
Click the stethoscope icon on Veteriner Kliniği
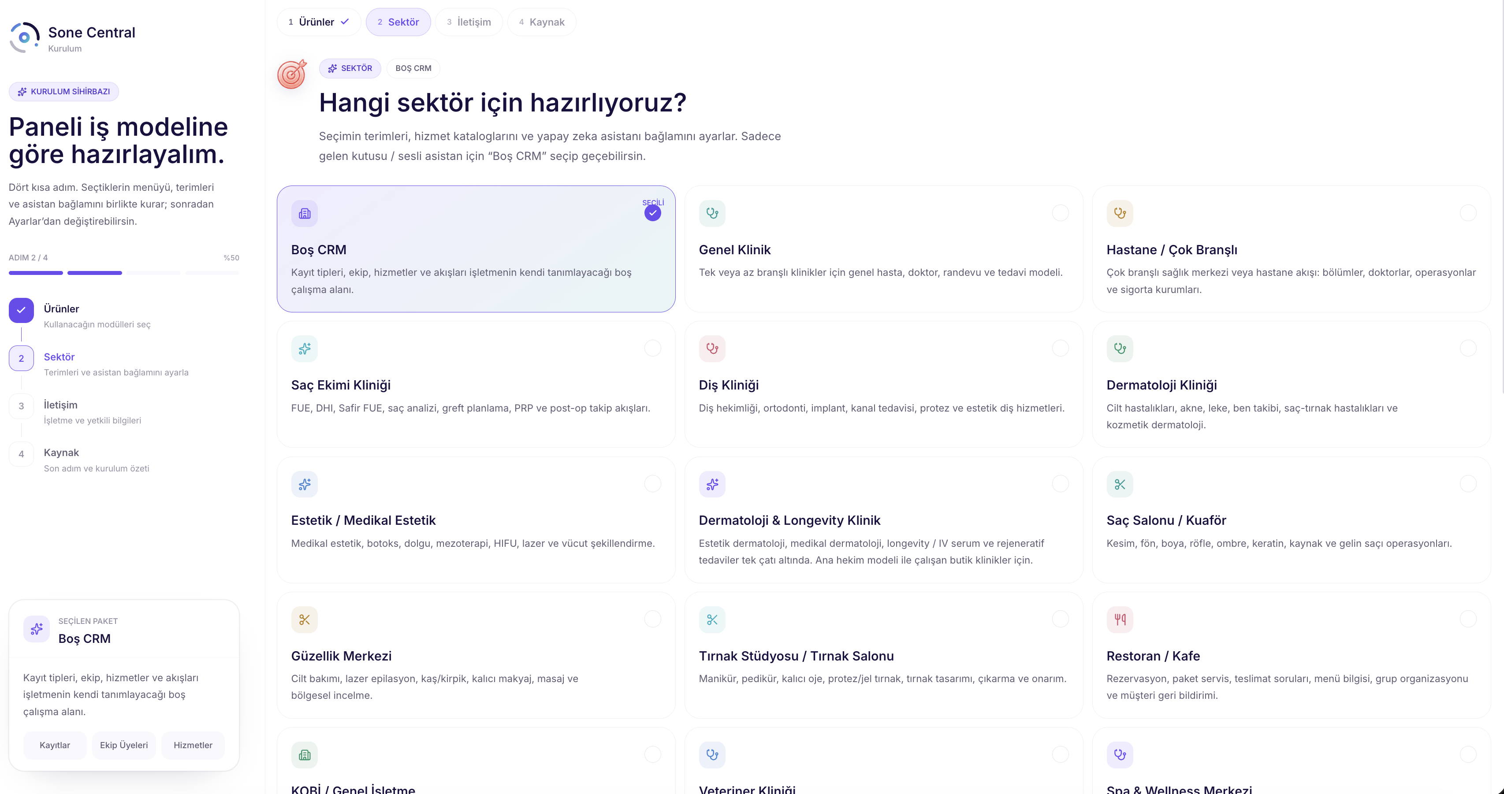[712, 756]
